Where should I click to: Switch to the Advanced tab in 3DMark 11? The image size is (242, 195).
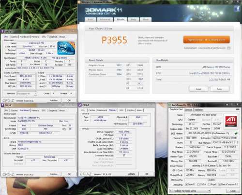(105, 19)
